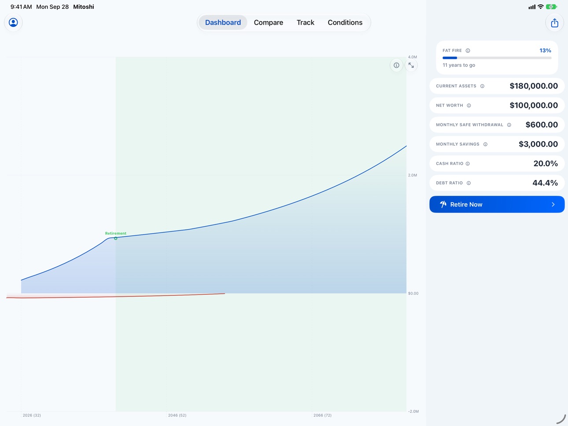568x426 pixels.
Task: Tap the palm tree Retire Now icon
Action: pos(443,204)
